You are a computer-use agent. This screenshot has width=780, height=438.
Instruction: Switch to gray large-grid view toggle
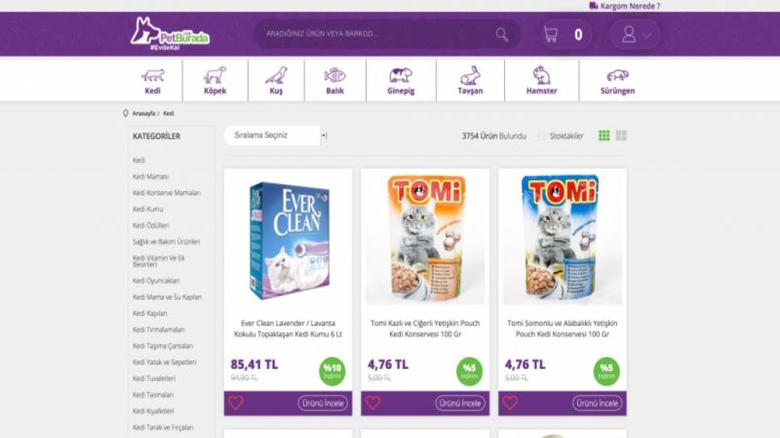point(621,136)
